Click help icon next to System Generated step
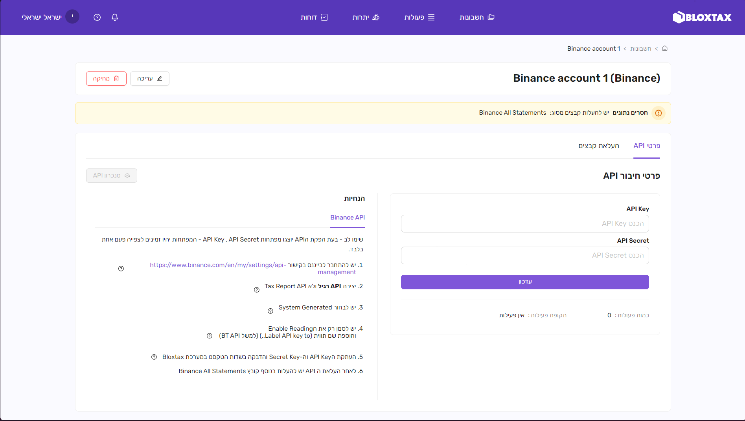 click(x=270, y=311)
